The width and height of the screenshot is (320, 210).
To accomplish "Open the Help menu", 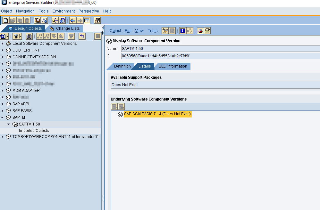I will click(x=107, y=11).
